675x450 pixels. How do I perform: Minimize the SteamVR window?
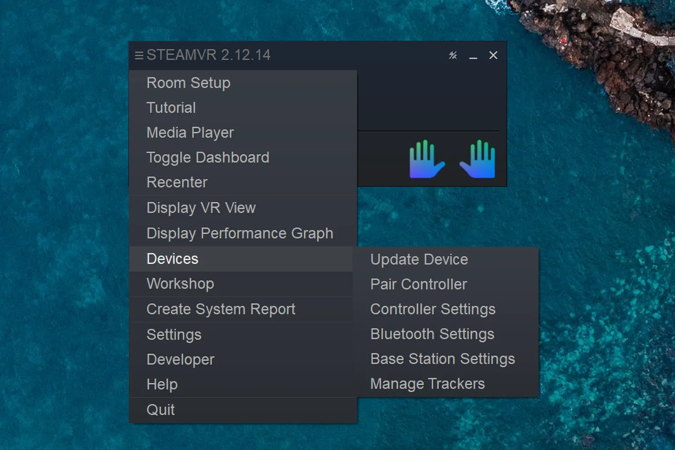473,56
